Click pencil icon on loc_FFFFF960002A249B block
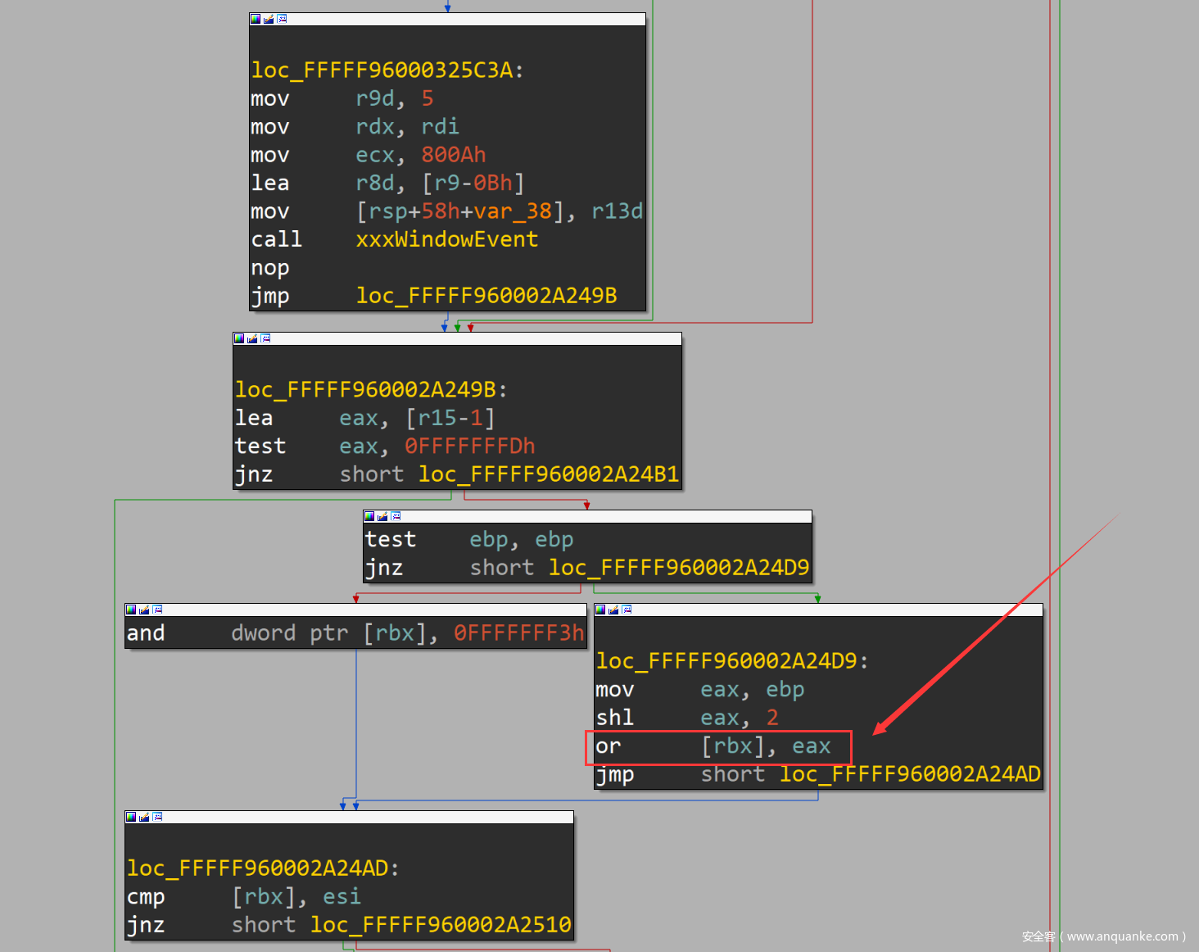The height and width of the screenshot is (952, 1199). (x=252, y=338)
